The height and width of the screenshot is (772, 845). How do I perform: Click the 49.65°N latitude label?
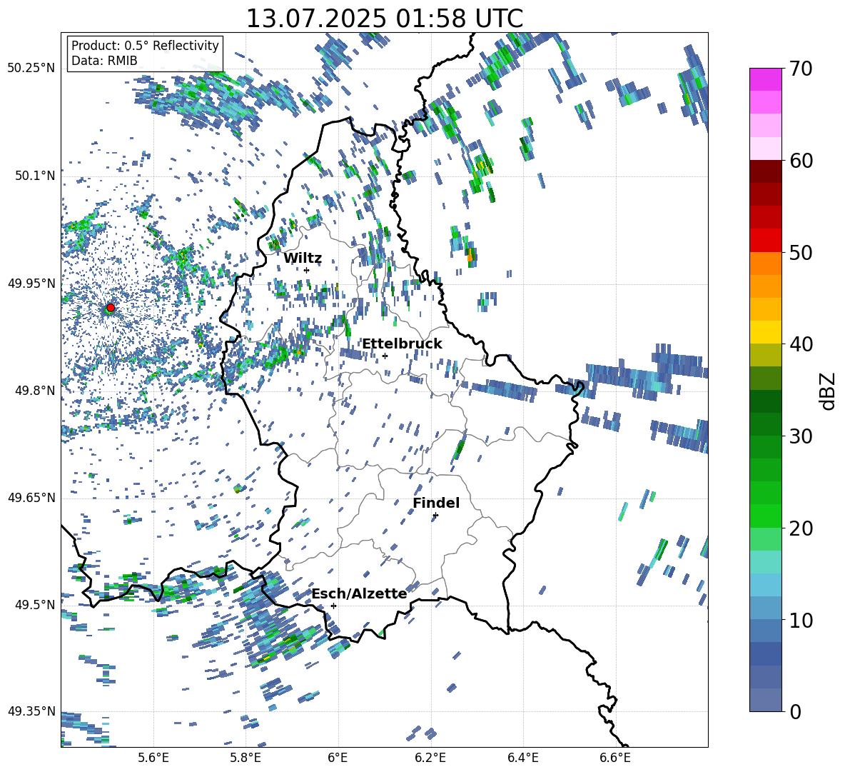pos(31,498)
